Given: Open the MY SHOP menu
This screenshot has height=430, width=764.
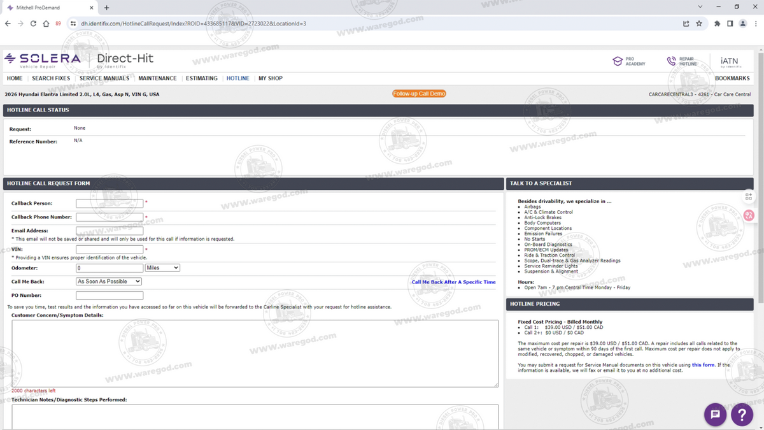Looking at the screenshot, I should 271,78.
